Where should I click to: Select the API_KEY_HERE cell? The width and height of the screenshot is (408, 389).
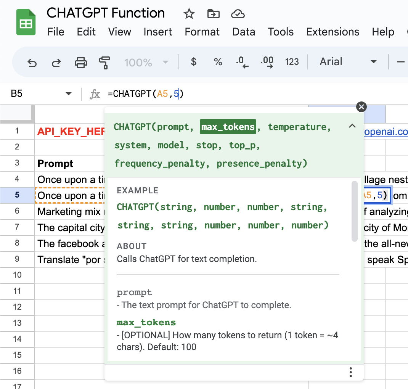pos(70,132)
